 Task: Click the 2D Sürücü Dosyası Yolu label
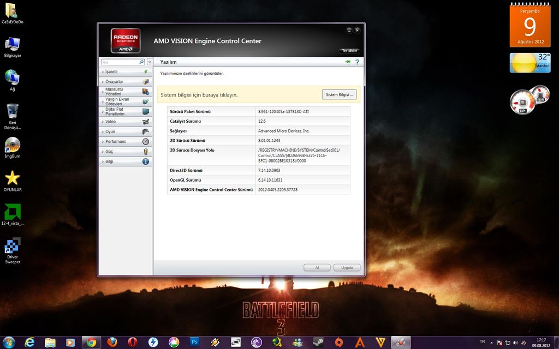point(192,150)
